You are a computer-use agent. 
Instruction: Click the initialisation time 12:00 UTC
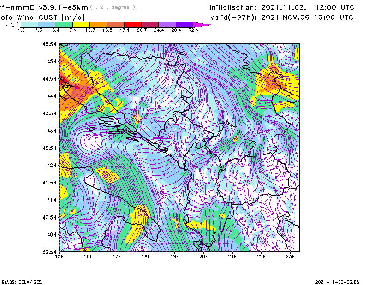[335, 7]
